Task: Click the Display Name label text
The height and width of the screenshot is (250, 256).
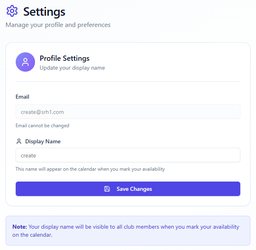Action: click(x=43, y=142)
